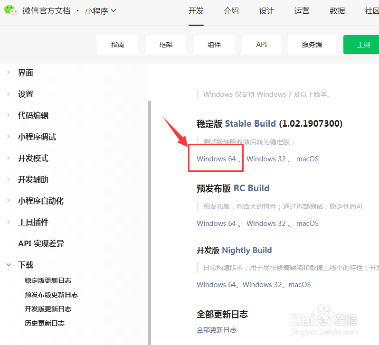
Task: Select the green 工具 button
Action: (361, 45)
